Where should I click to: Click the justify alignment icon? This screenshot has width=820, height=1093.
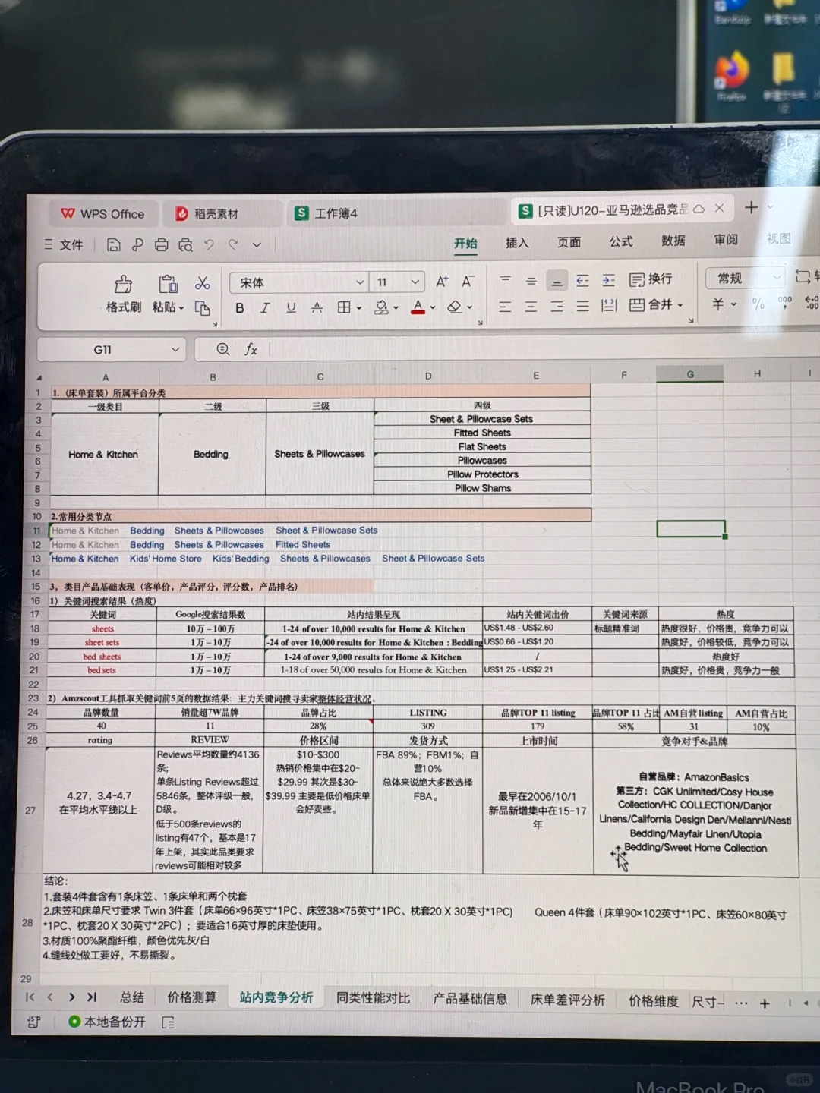click(x=583, y=307)
